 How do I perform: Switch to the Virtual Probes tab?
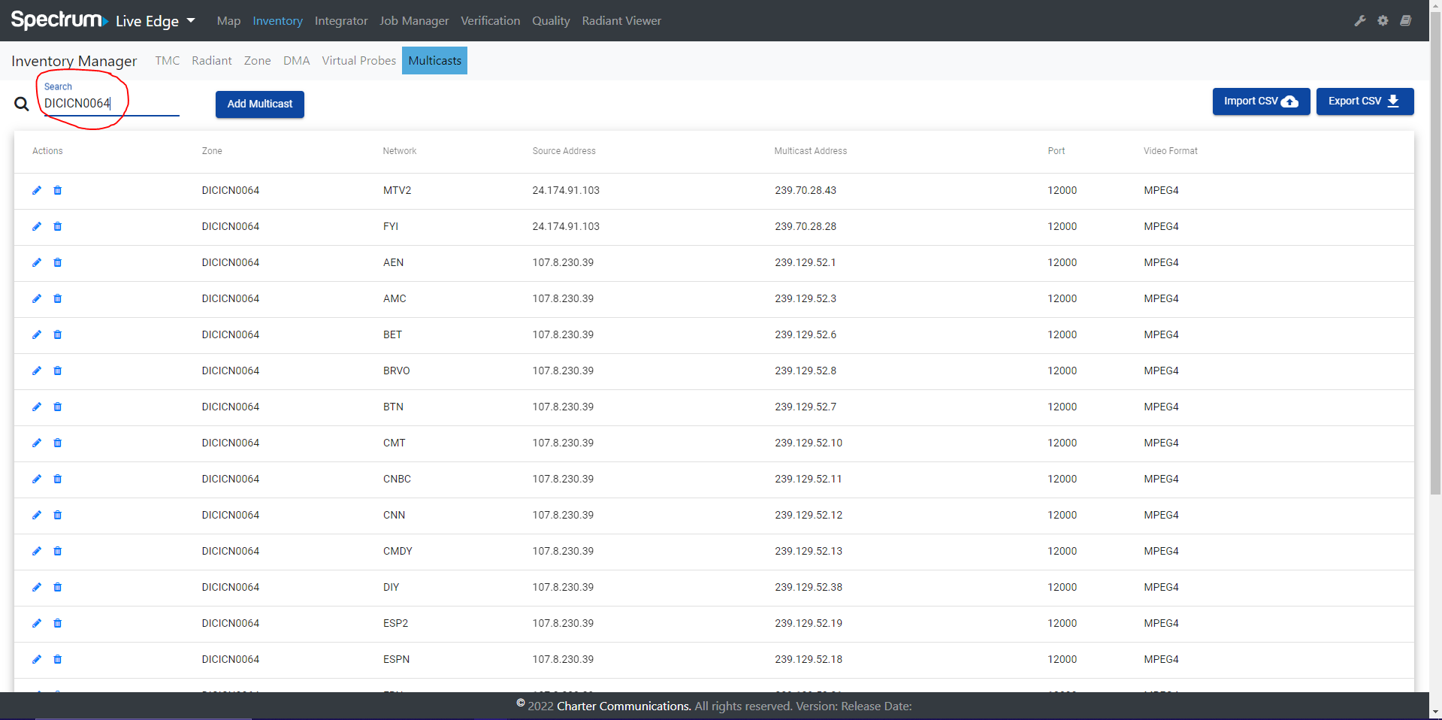359,61
